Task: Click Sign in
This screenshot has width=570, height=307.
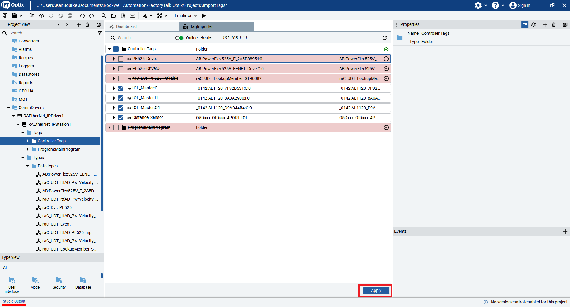Action: click(520, 5)
